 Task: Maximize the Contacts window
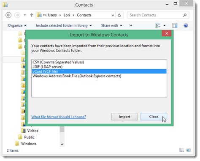coord(176,3)
